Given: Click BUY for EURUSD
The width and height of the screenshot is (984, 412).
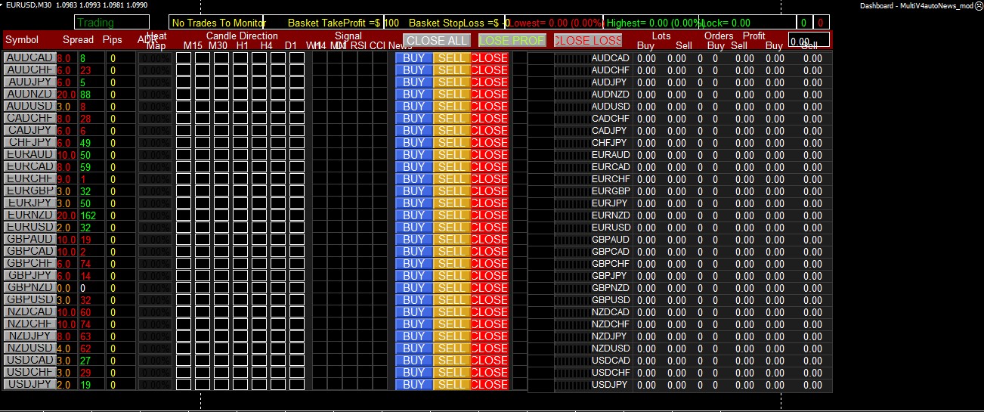Looking at the screenshot, I should point(414,227).
